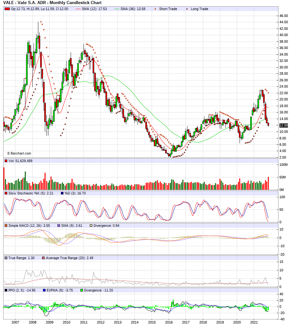
Task: Click the 2007 year label on x-axis
Action: pos(15,322)
